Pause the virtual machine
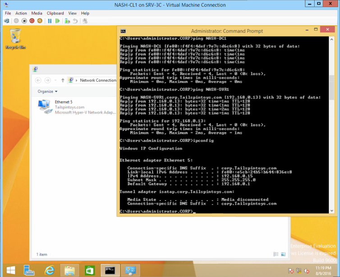This screenshot has height=277, width=340. [x=50, y=21]
